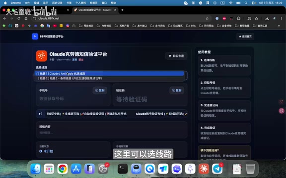Screen dimensions: 286x178
Task: Open the 论坛社区 bookmarks folder
Action: (x=175, y=26)
